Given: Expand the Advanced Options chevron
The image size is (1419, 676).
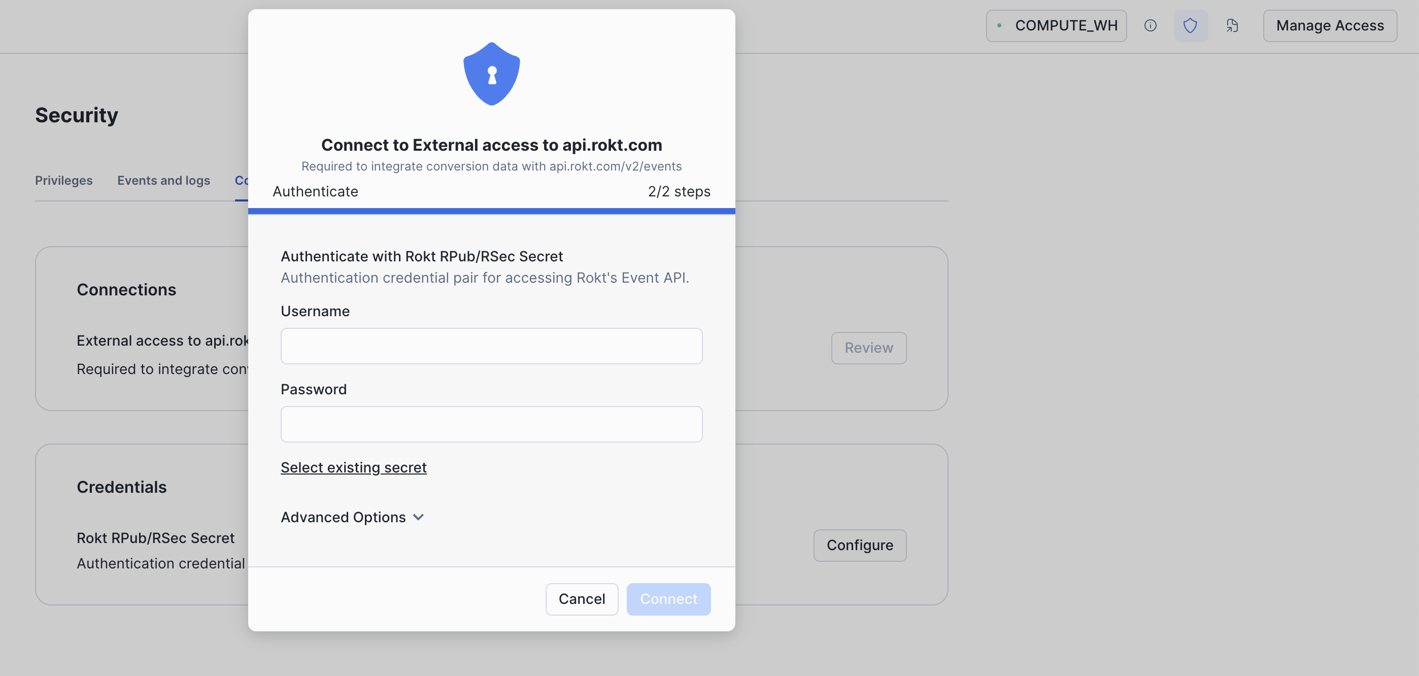Looking at the screenshot, I should pyautogui.click(x=419, y=517).
